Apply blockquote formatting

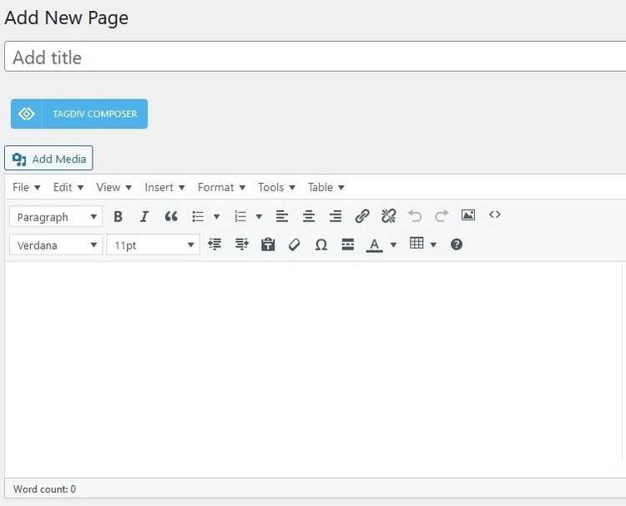(x=171, y=217)
